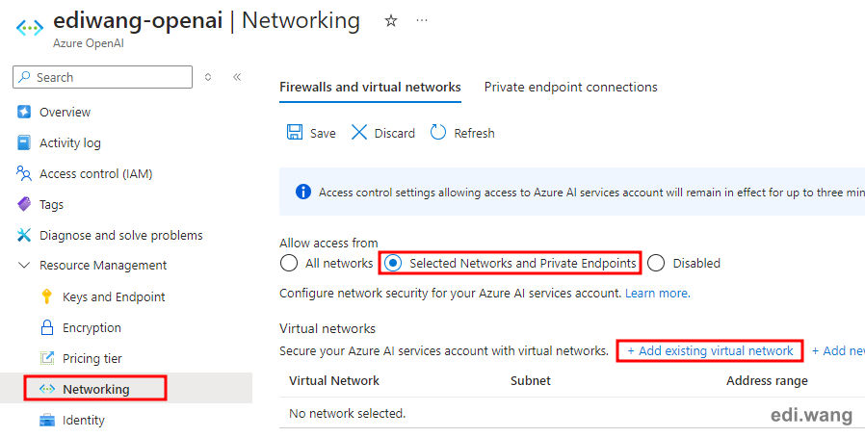
Task: Open the Learn more link
Action: click(x=658, y=294)
